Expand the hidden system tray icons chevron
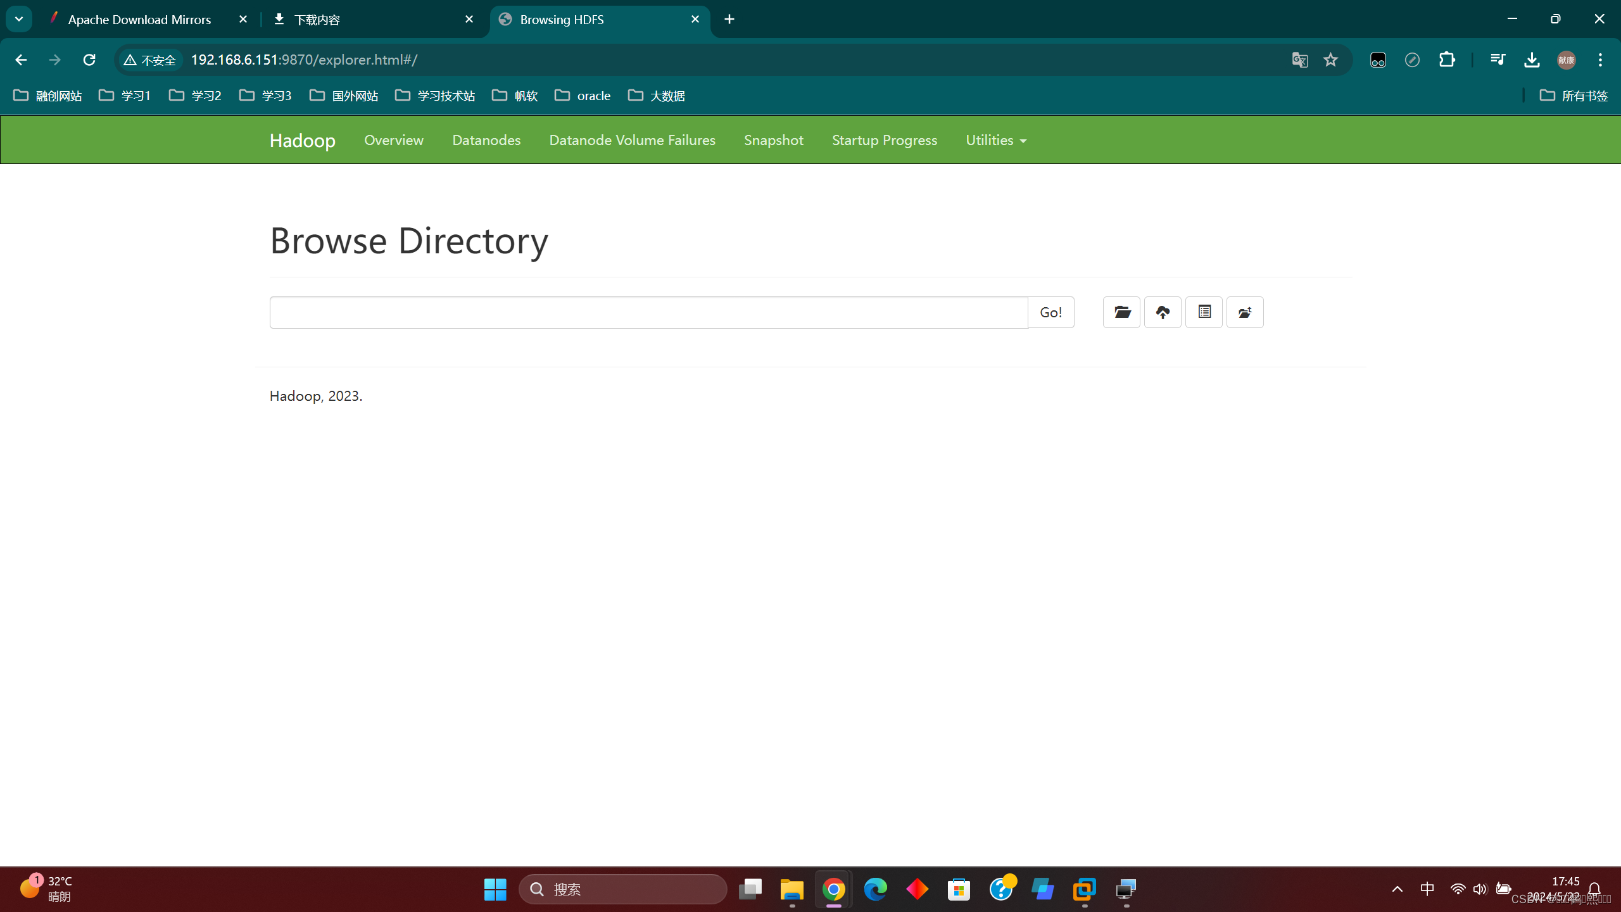 (1397, 889)
